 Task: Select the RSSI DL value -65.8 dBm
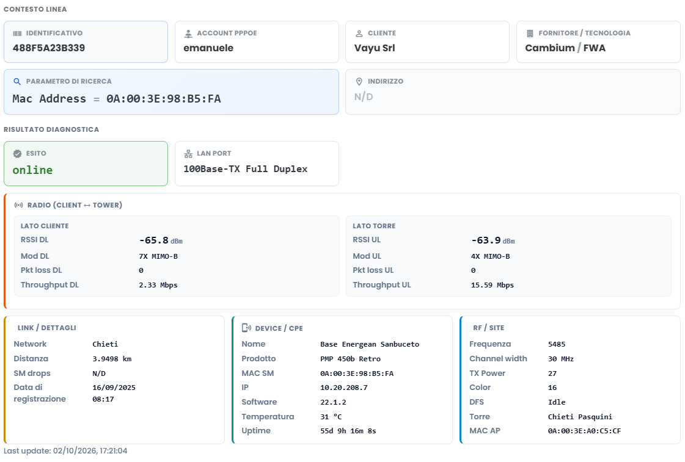pos(161,240)
